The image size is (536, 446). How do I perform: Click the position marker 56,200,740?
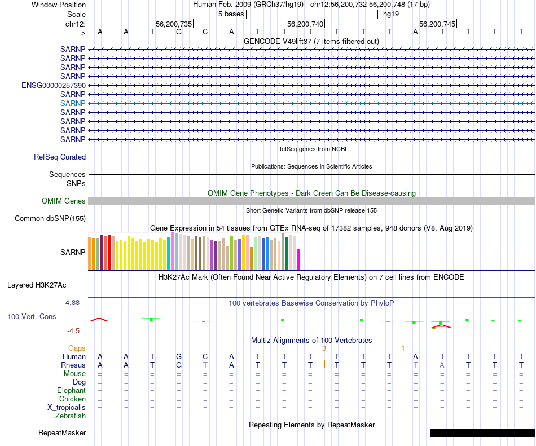click(x=305, y=24)
